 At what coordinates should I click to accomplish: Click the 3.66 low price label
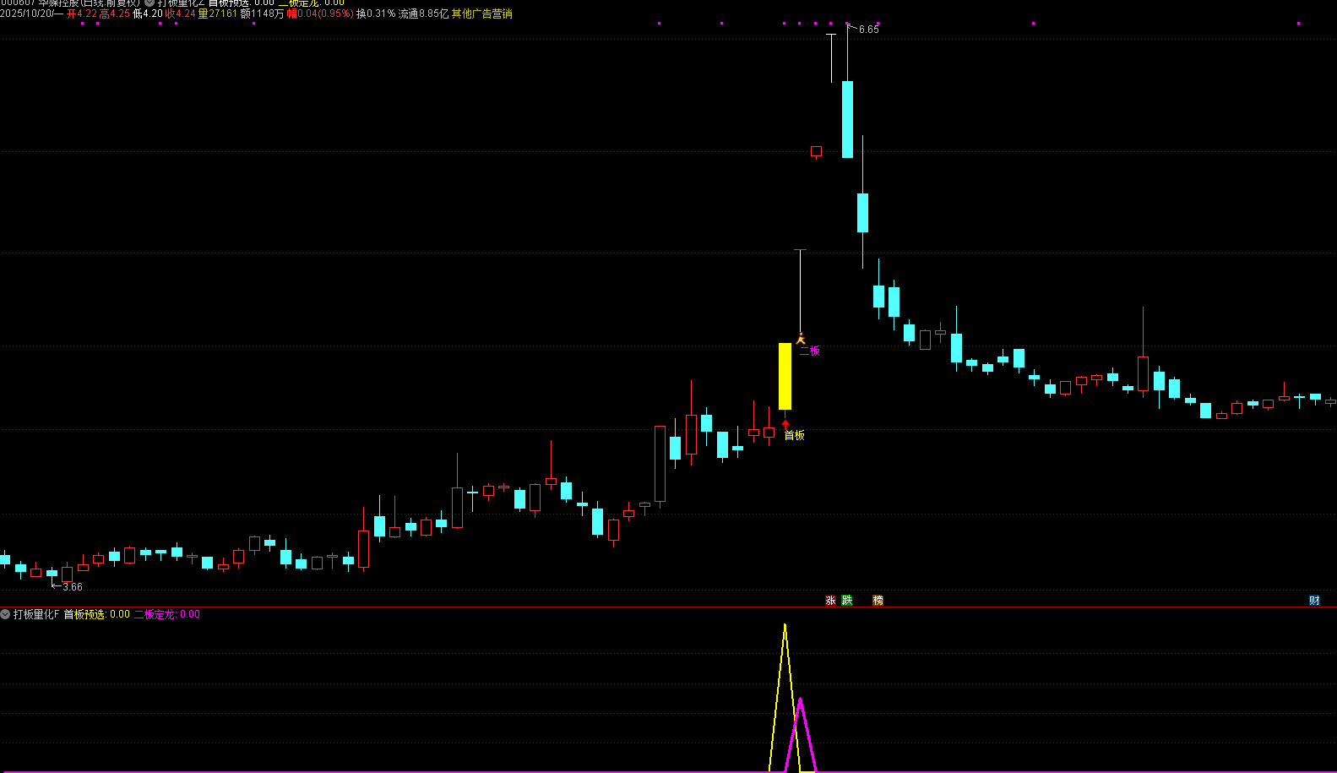pyautogui.click(x=73, y=587)
